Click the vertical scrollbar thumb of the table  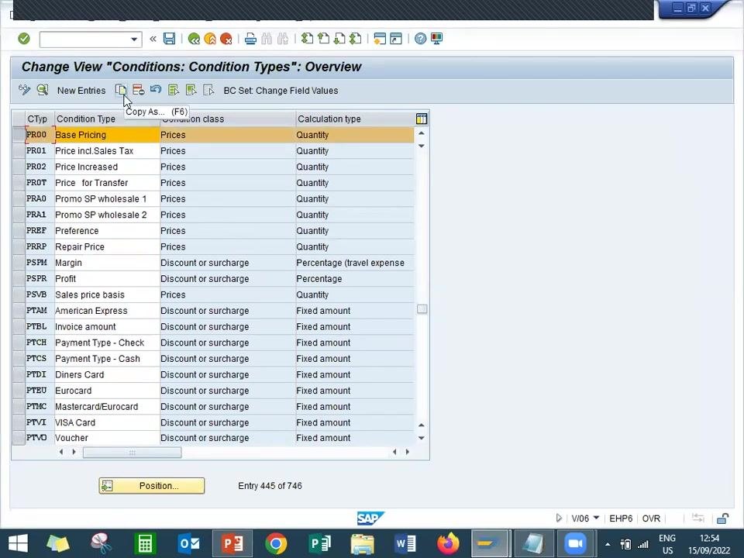click(422, 309)
